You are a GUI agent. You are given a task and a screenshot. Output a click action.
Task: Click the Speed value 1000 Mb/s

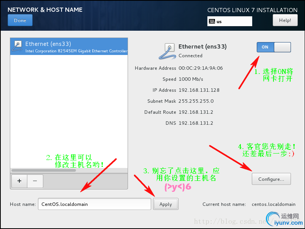[x=191, y=79]
